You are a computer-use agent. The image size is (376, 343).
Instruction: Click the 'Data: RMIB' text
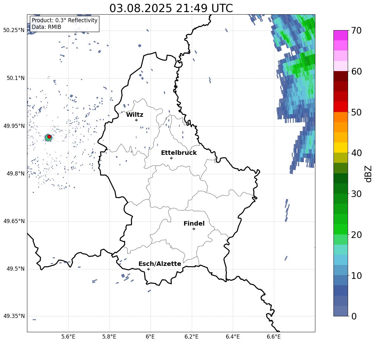(x=46, y=27)
